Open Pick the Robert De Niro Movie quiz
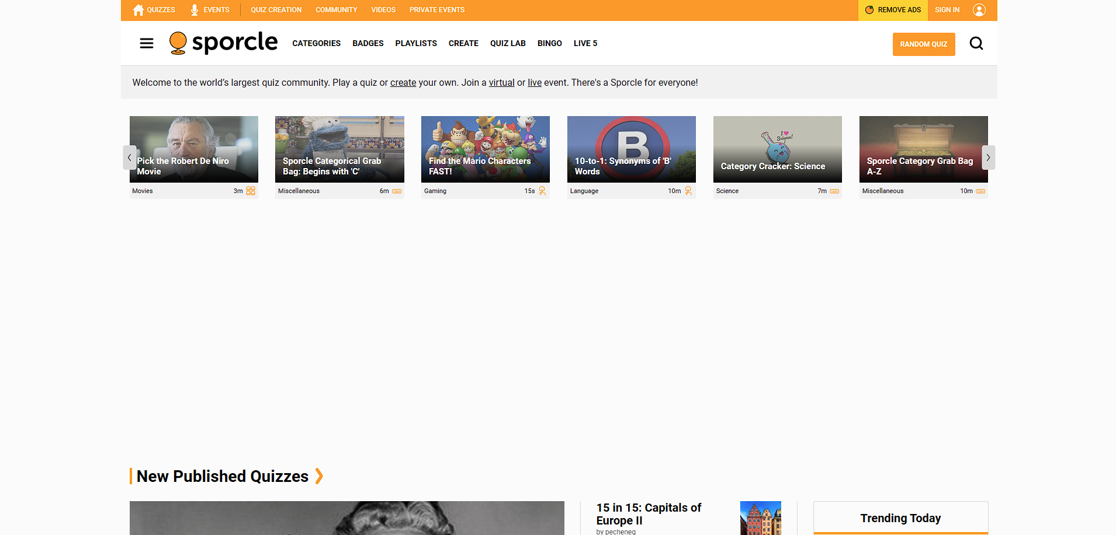1116x535 pixels. [194, 149]
